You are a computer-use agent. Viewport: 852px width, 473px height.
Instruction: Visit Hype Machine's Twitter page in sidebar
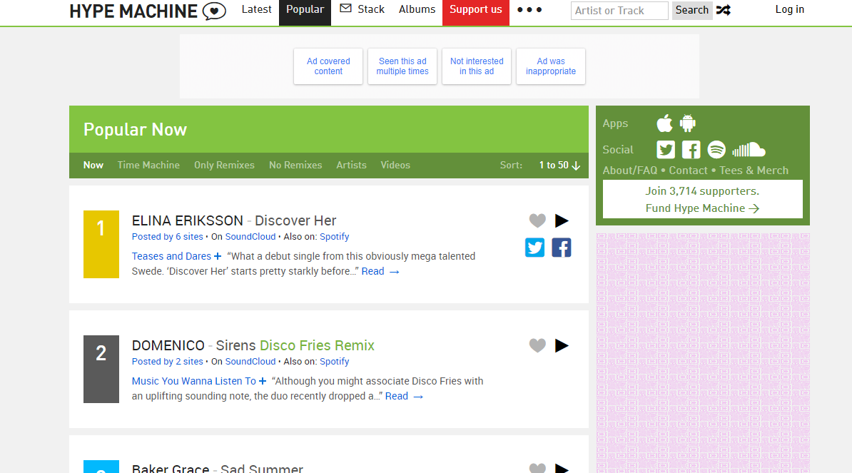coord(666,149)
